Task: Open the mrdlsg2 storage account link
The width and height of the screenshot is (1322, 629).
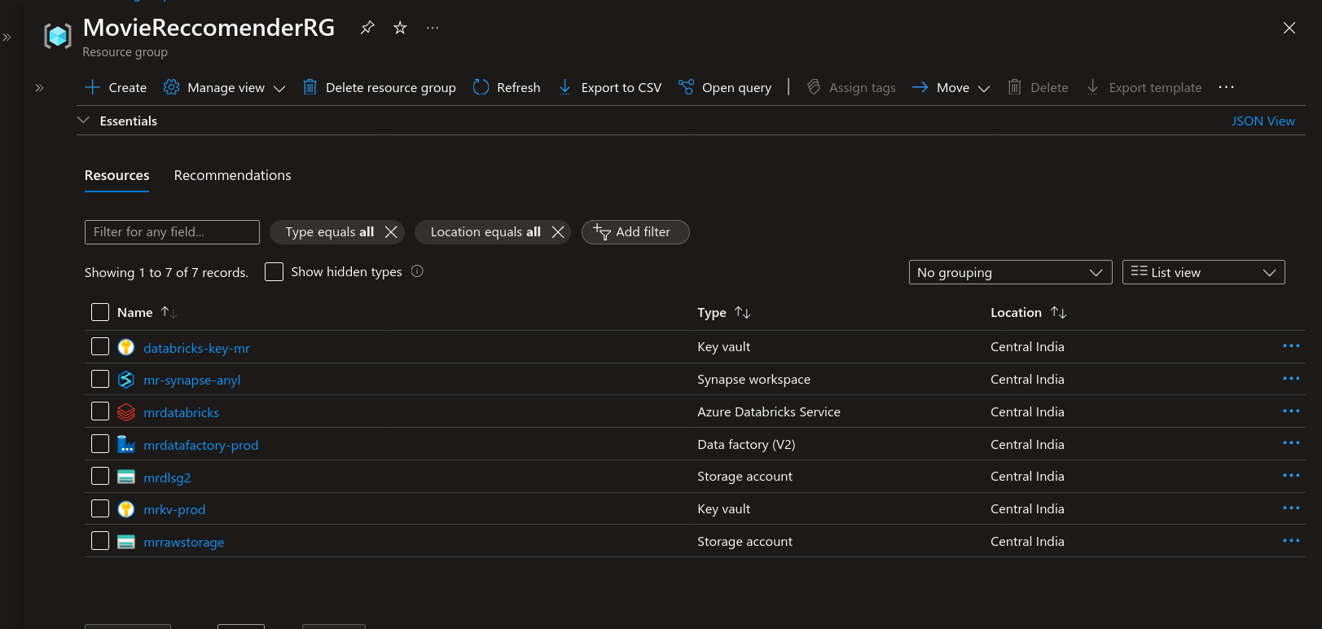Action: click(167, 477)
